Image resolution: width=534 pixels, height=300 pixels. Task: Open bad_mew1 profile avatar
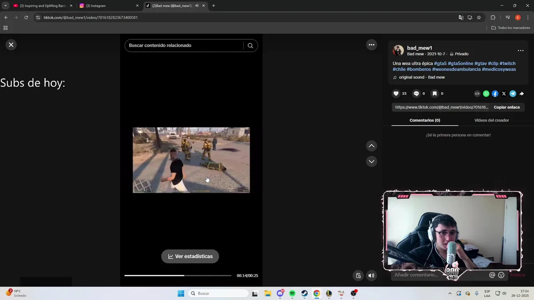(x=398, y=50)
